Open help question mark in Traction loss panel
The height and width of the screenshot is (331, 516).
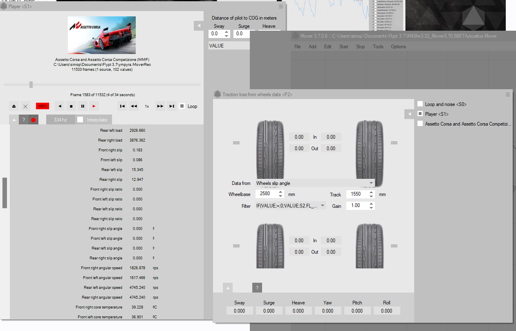click(x=257, y=288)
